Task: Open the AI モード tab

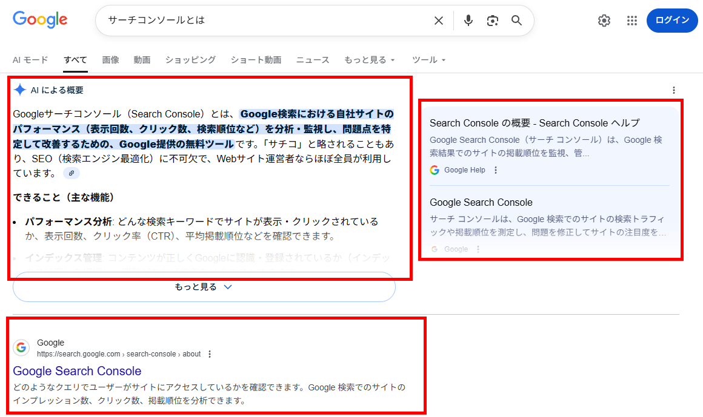Action: (x=30, y=60)
